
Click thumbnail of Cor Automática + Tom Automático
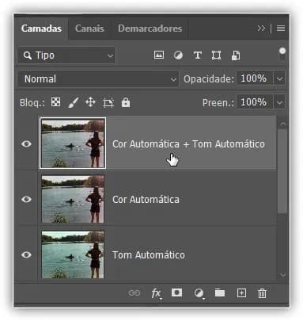pos(73,143)
